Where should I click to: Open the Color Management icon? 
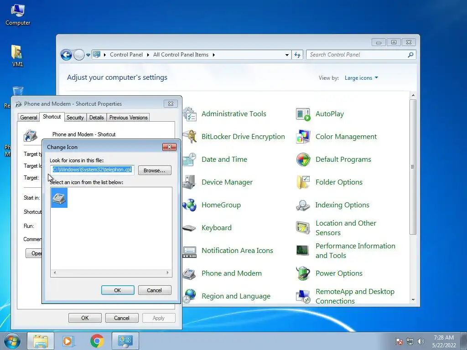[x=303, y=137]
